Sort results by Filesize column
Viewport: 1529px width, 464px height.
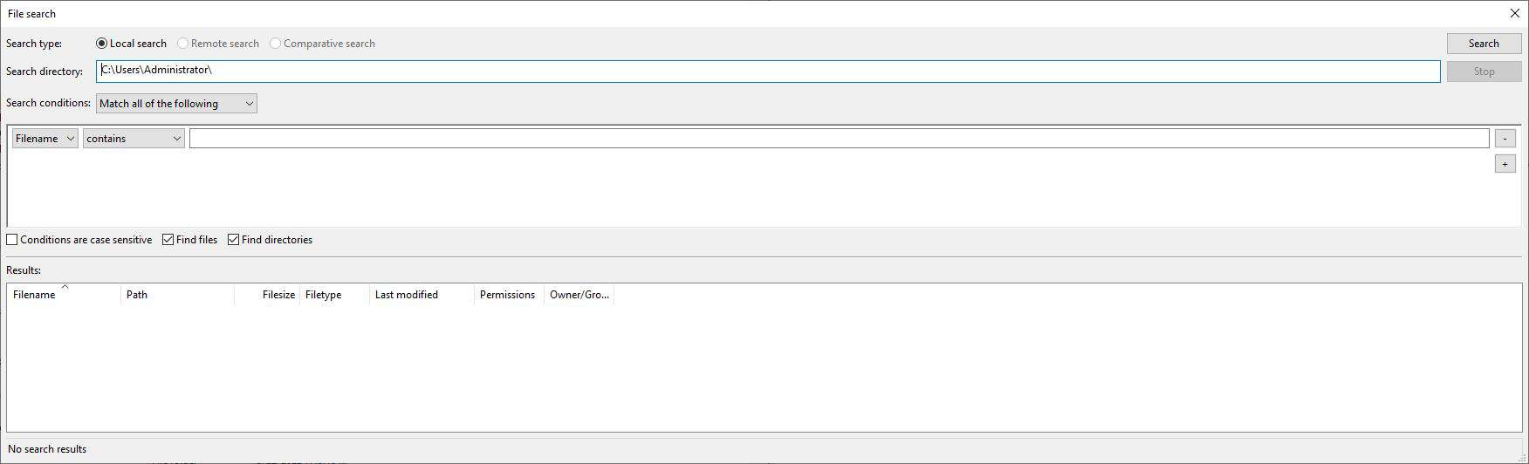pyautogui.click(x=267, y=295)
